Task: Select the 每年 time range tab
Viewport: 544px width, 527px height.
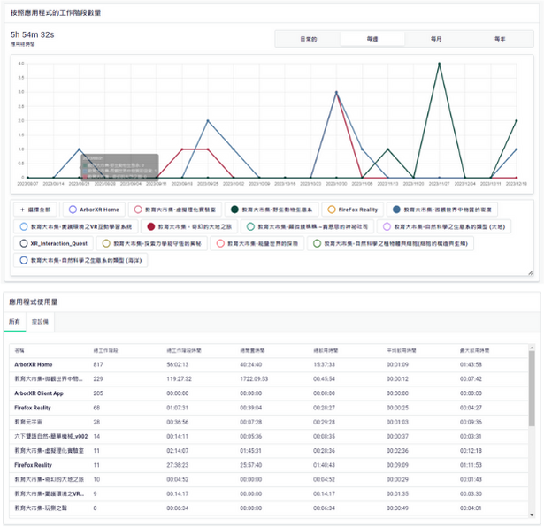Action: pyautogui.click(x=500, y=39)
